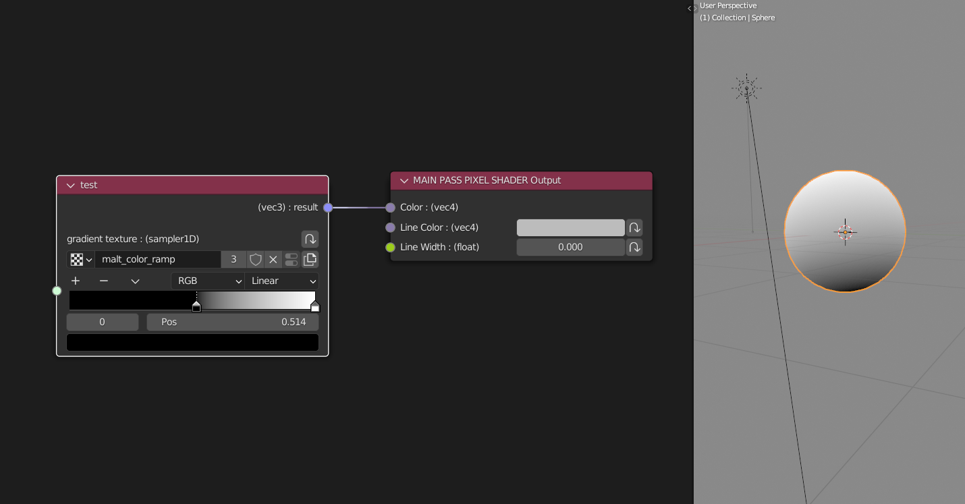Open the texture browser checkerboard dropdown
The image size is (965, 504).
point(80,259)
